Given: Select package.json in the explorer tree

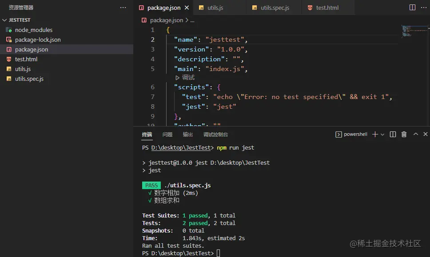Looking at the screenshot, I should coord(67,49).
